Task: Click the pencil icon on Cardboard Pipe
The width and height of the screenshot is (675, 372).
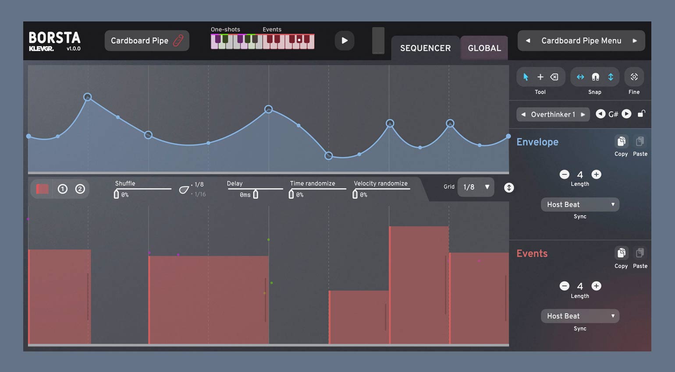Action: [178, 41]
